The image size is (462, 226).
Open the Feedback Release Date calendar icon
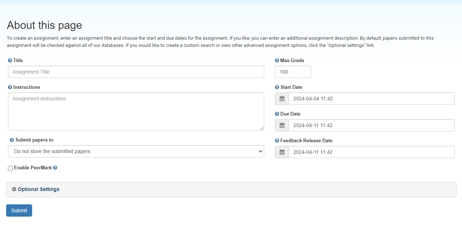[x=282, y=152]
